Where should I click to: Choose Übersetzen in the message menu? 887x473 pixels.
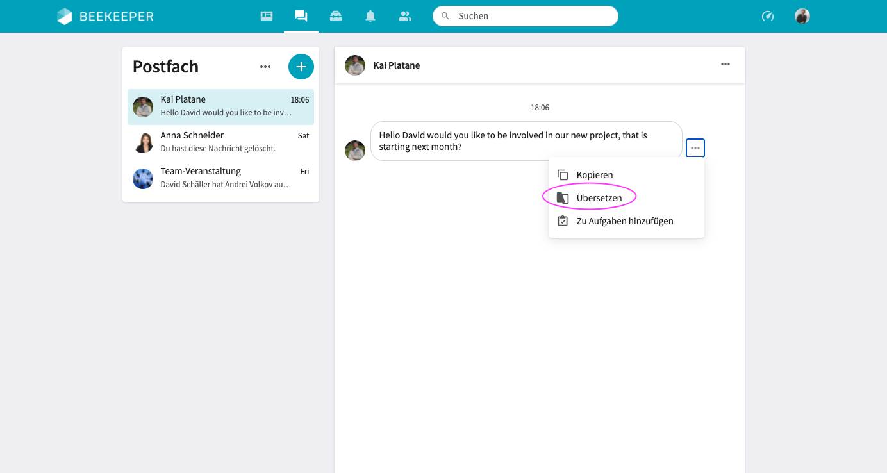point(599,198)
